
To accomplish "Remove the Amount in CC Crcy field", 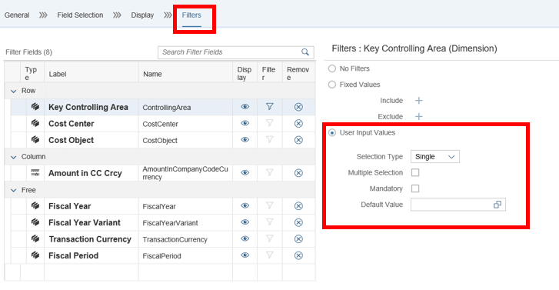I will [x=299, y=173].
